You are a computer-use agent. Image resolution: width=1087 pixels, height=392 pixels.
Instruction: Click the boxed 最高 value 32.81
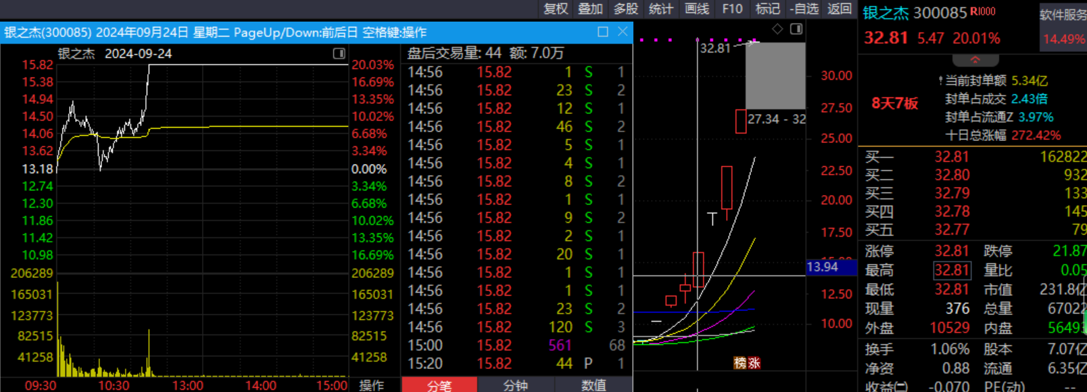point(952,271)
